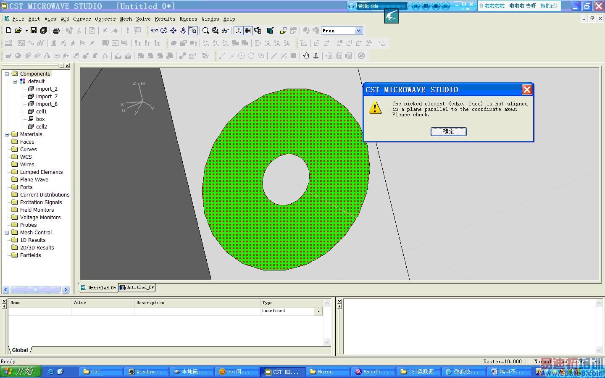Click the Windows 开始 start button

21,371
